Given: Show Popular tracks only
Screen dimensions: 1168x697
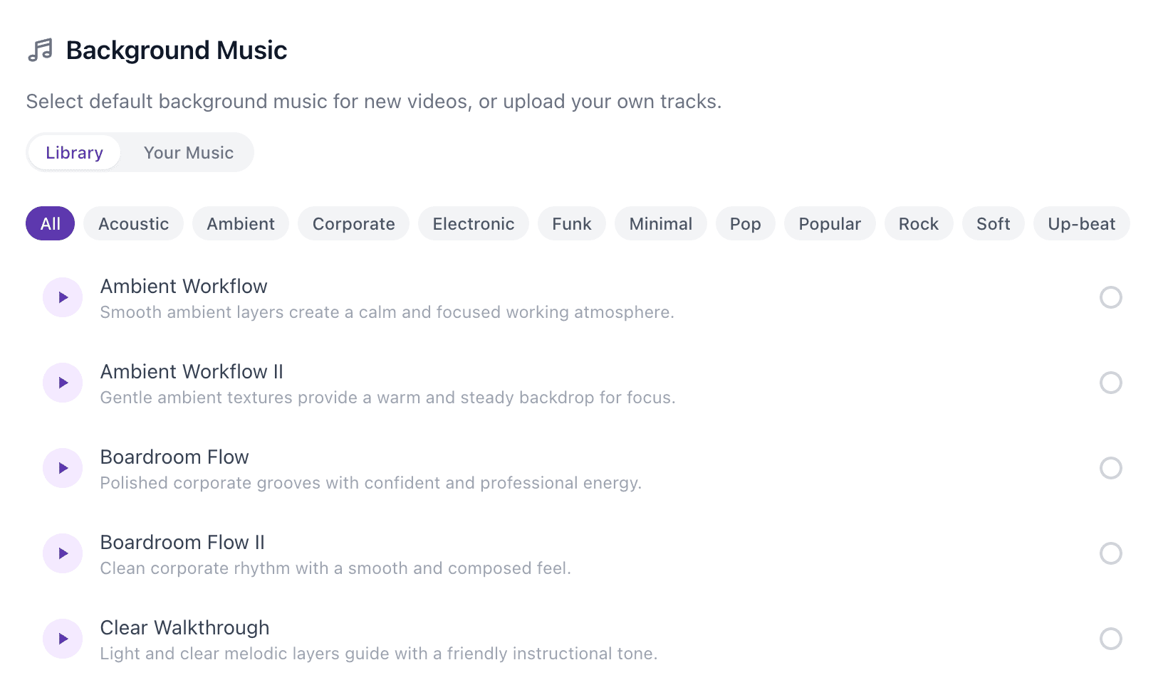Looking at the screenshot, I should tap(829, 223).
